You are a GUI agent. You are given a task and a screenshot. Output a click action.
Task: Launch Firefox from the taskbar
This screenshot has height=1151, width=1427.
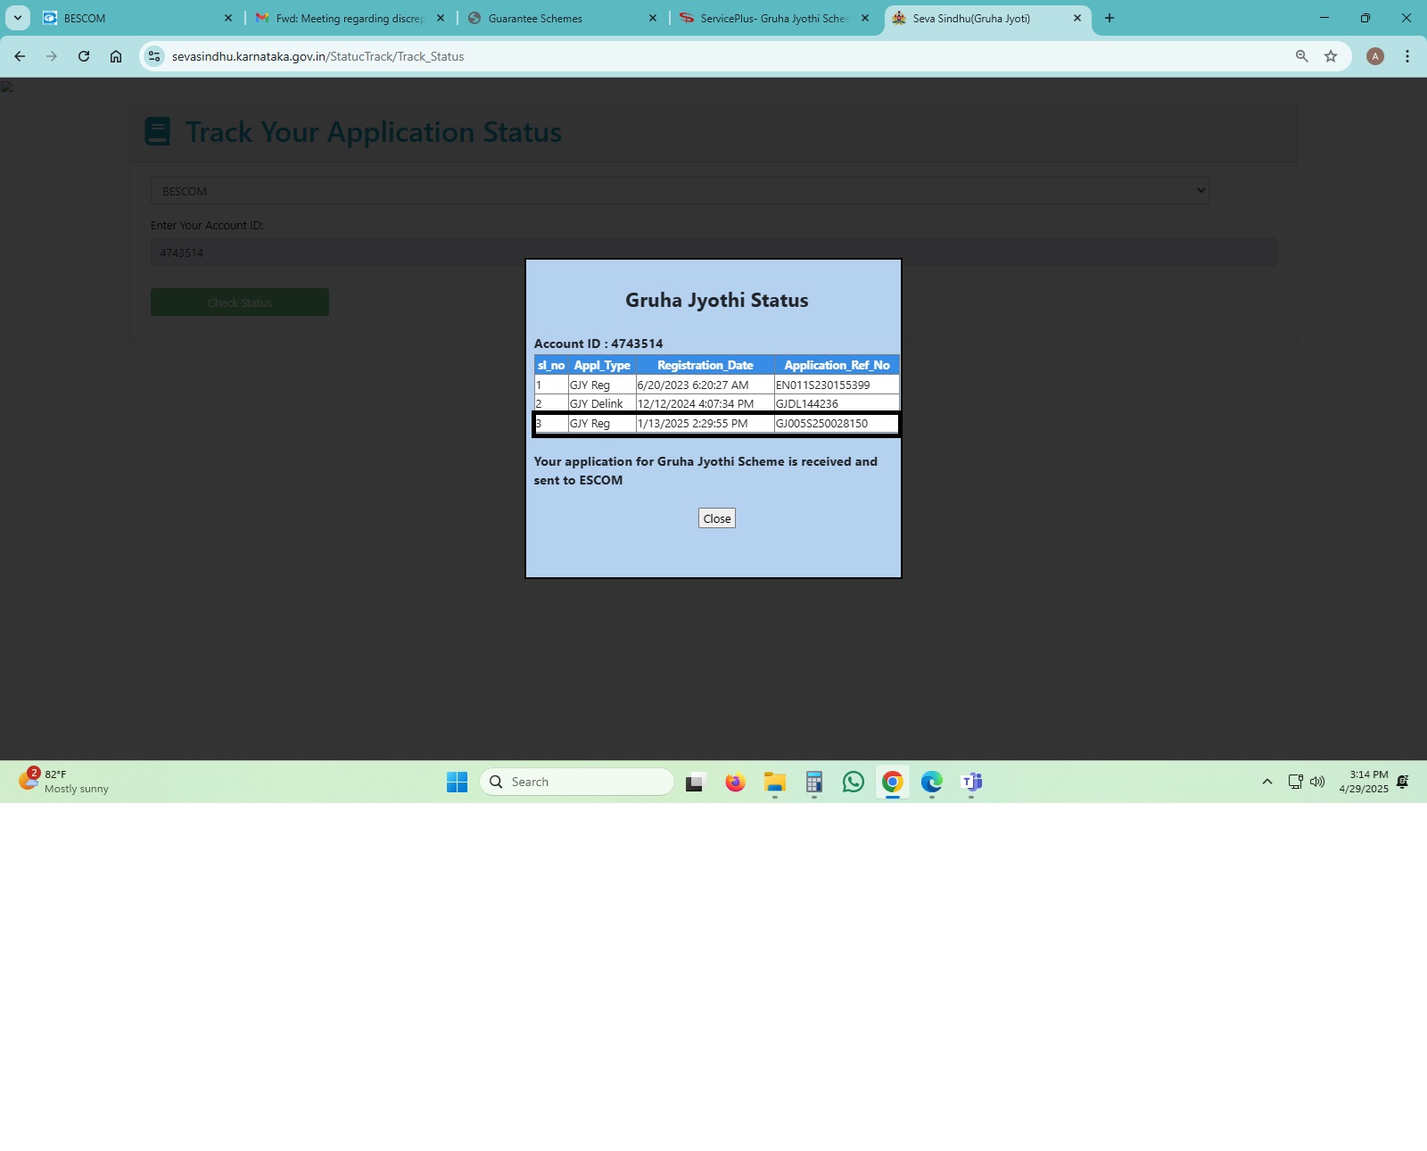[735, 783]
